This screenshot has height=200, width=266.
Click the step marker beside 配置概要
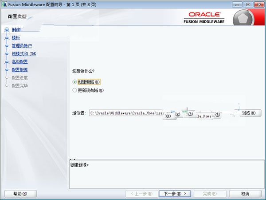click(7, 70)
